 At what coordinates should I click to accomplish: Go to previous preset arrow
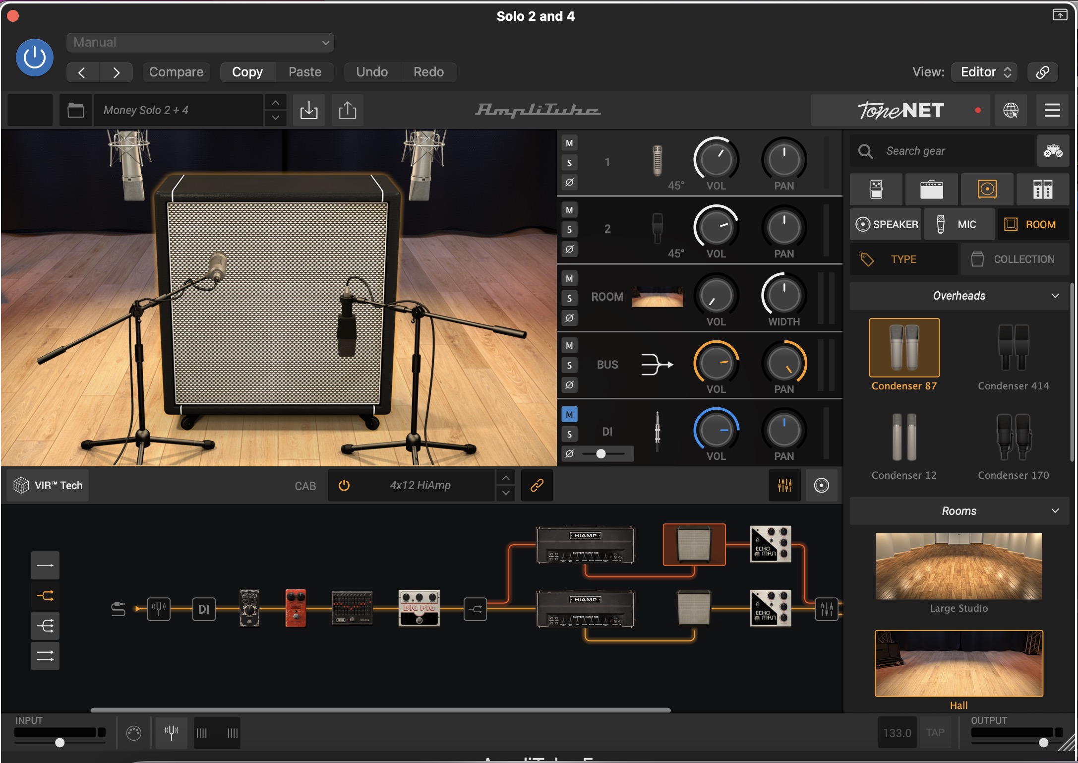[x=82, y=72]
